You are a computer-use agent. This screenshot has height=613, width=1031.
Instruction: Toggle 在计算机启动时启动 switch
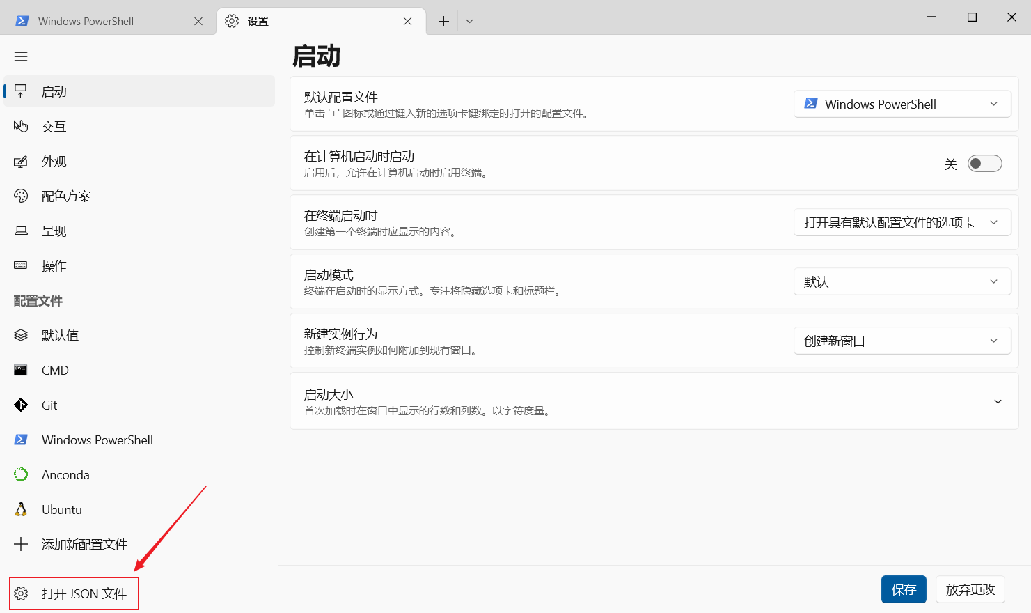tap(984, 163)
